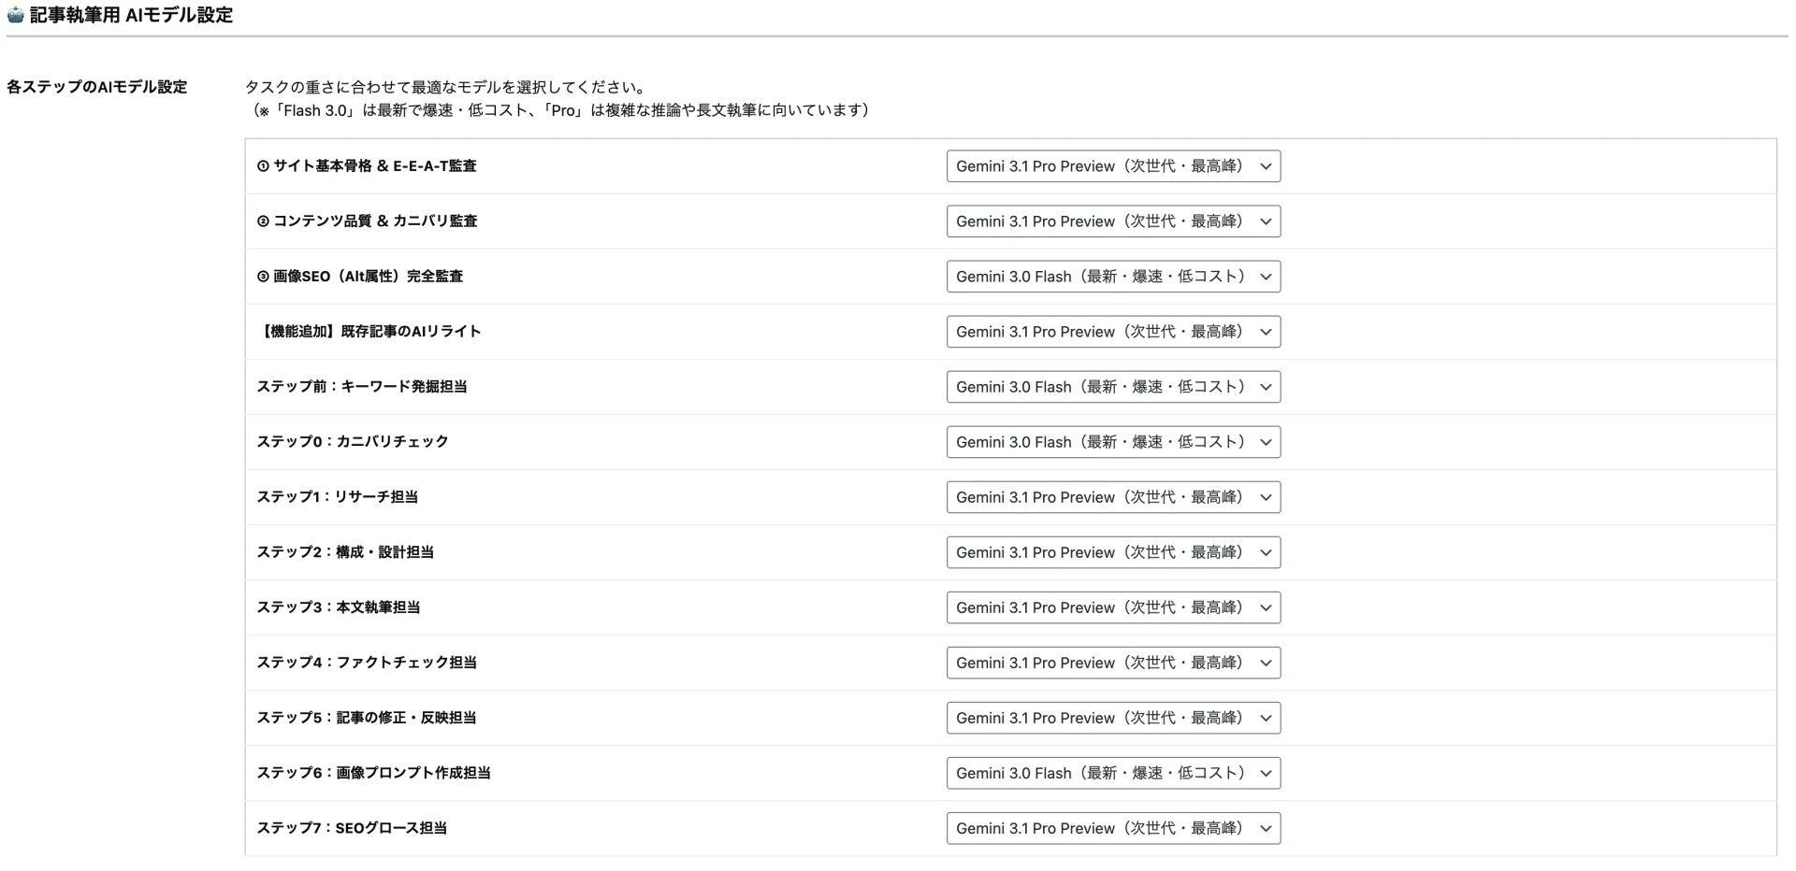Open the 既存記事のAIリライト model dropdown
The width and height of the screenshot is (1796, 871).
(1112, 332)
